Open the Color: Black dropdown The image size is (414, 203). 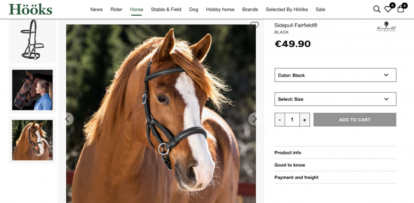pos(335,75)
